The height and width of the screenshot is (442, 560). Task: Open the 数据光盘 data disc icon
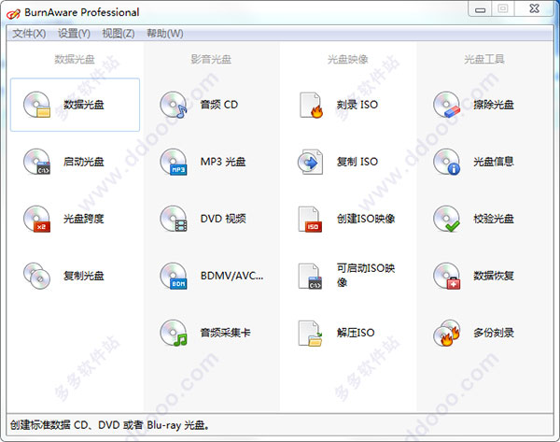(36, 105)
